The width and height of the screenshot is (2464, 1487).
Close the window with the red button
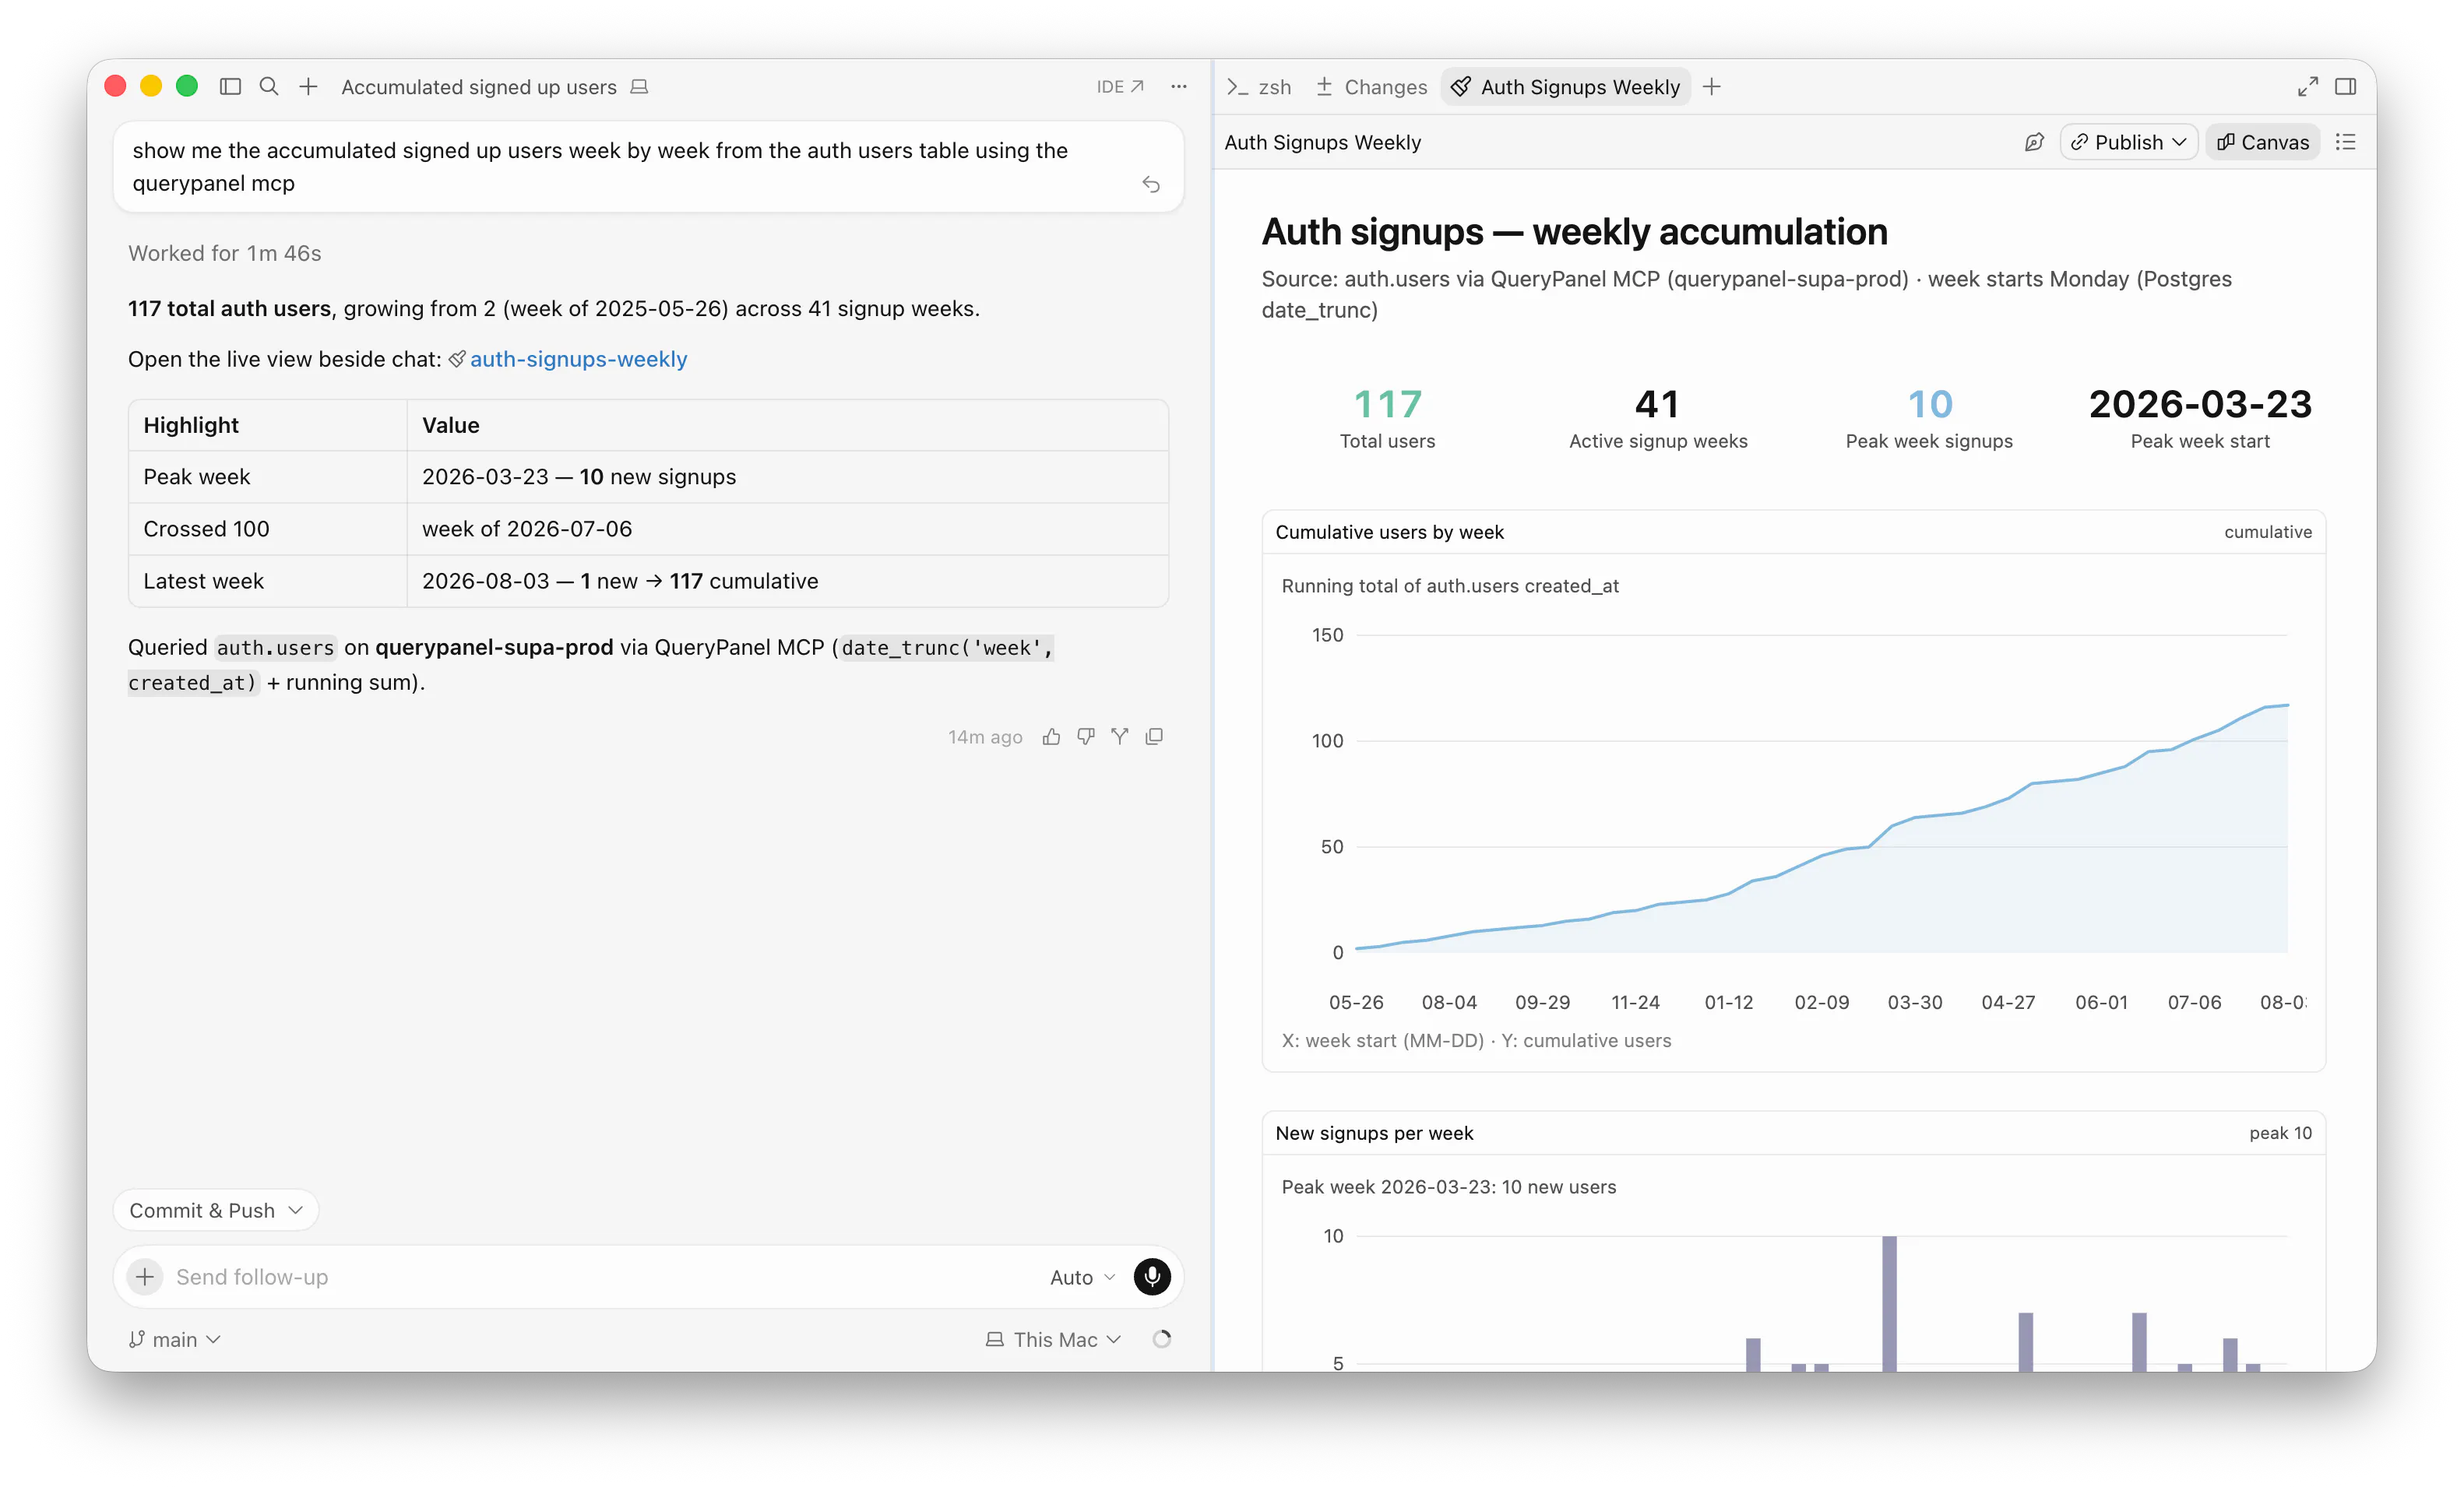point(115,87)
